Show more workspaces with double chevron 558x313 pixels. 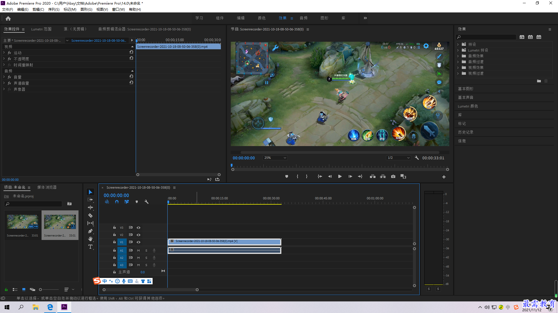pyautogui.click(x=365, y=18)
